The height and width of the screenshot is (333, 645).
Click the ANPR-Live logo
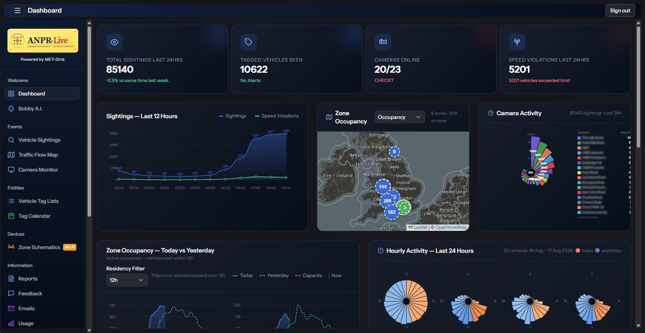pos(43,41)
